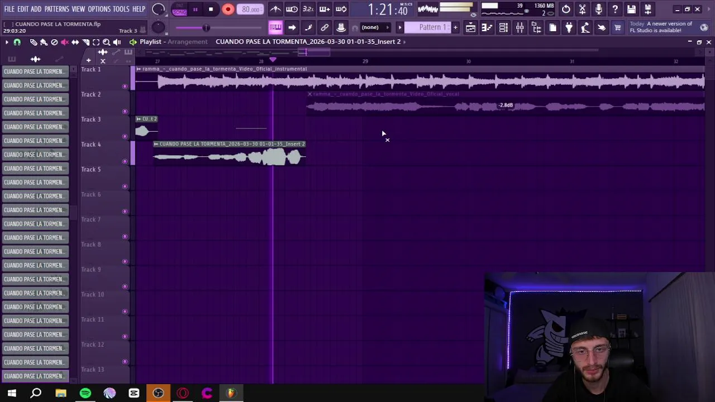Open the Track 4 audio clip menu arrow

point(156,144)
